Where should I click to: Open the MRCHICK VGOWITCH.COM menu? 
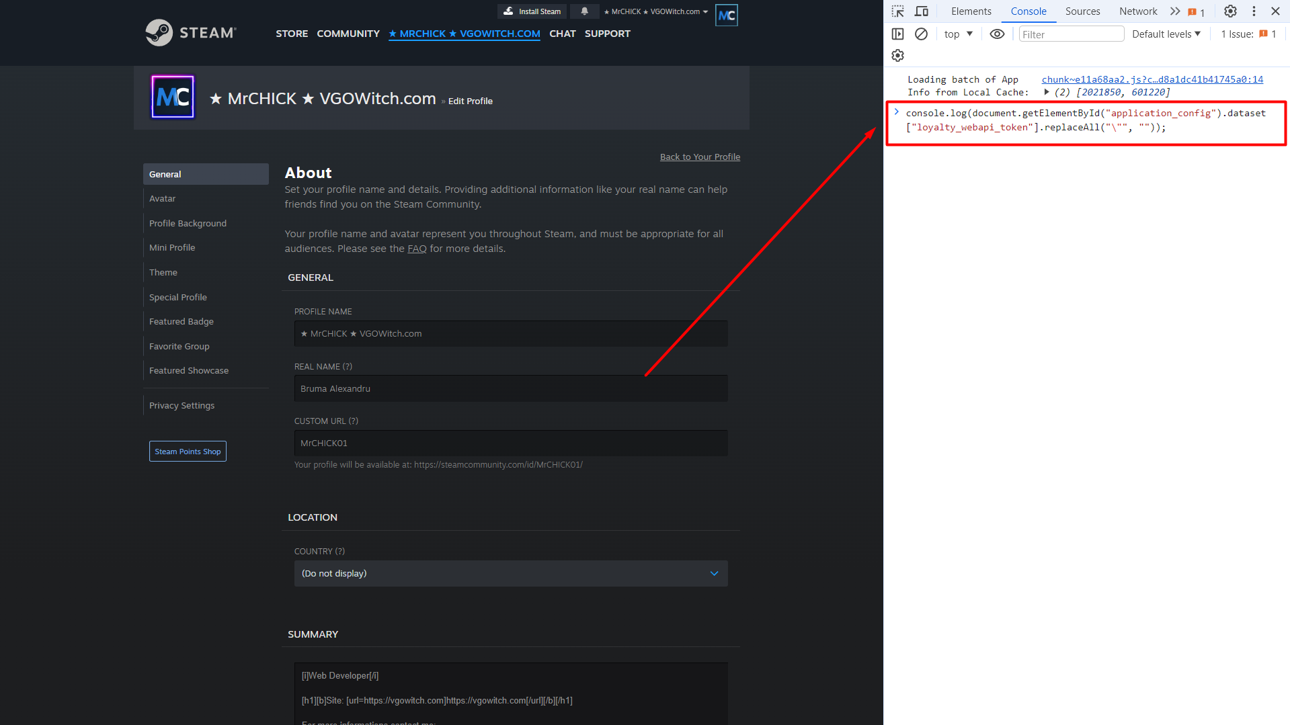click(465, 34)
